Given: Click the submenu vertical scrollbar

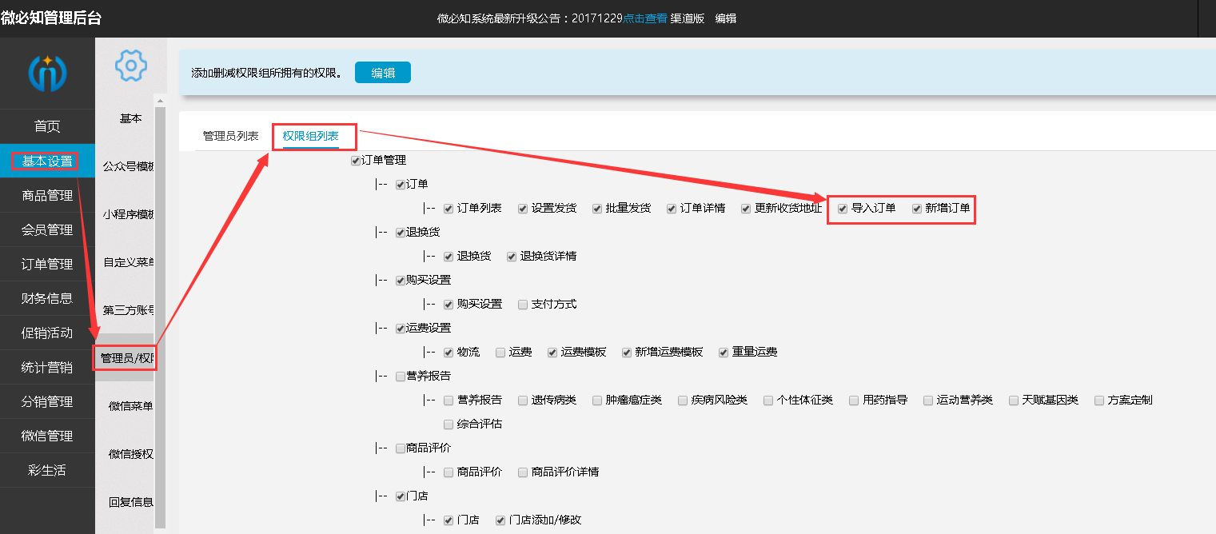Looking at the screenshot, I should click(x=160, y=312).
